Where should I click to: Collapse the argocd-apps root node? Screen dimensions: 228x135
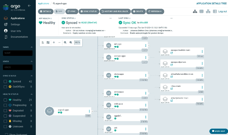pyautogui.click(x=92, y=111)
